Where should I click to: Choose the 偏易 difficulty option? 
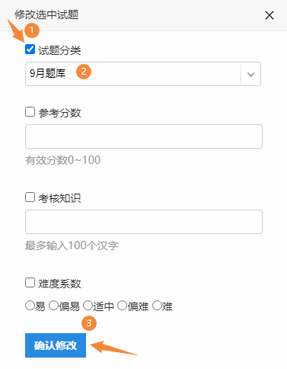point(53,306)
